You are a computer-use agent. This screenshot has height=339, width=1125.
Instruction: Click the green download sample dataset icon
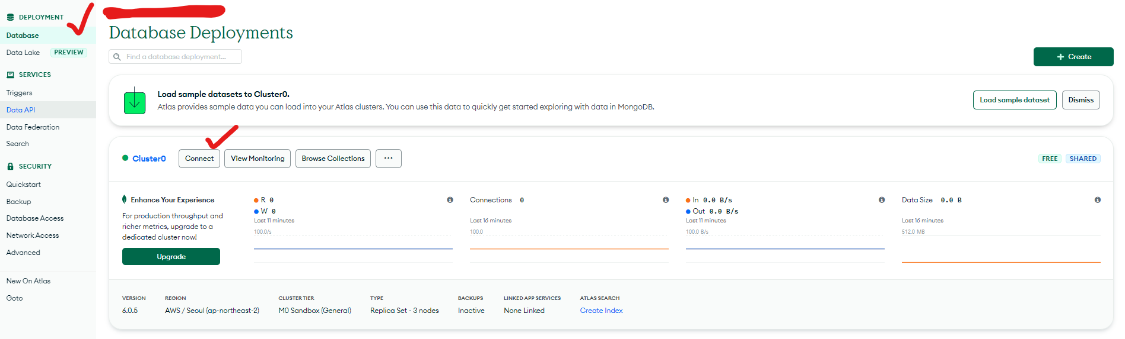click(135, 101)
